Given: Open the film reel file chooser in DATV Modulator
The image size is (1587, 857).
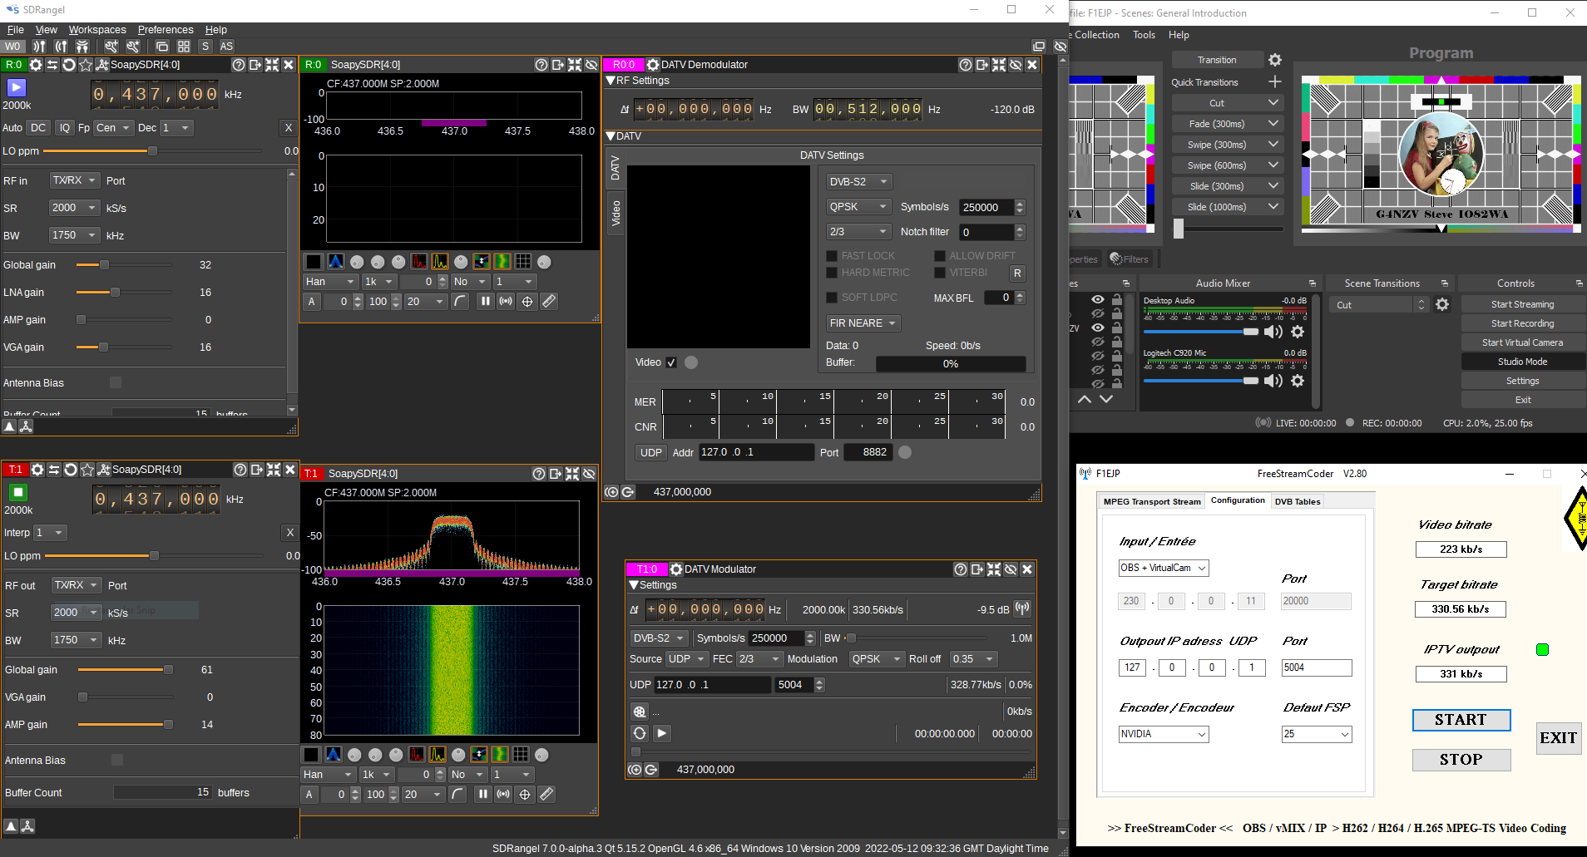Looking at the screenshot, I should pos(639,712).
